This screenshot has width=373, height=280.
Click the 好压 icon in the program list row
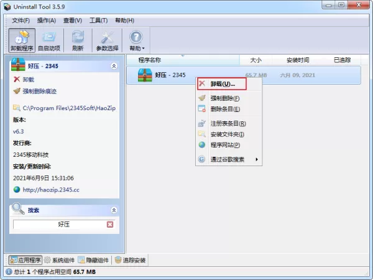pos(145,75)
